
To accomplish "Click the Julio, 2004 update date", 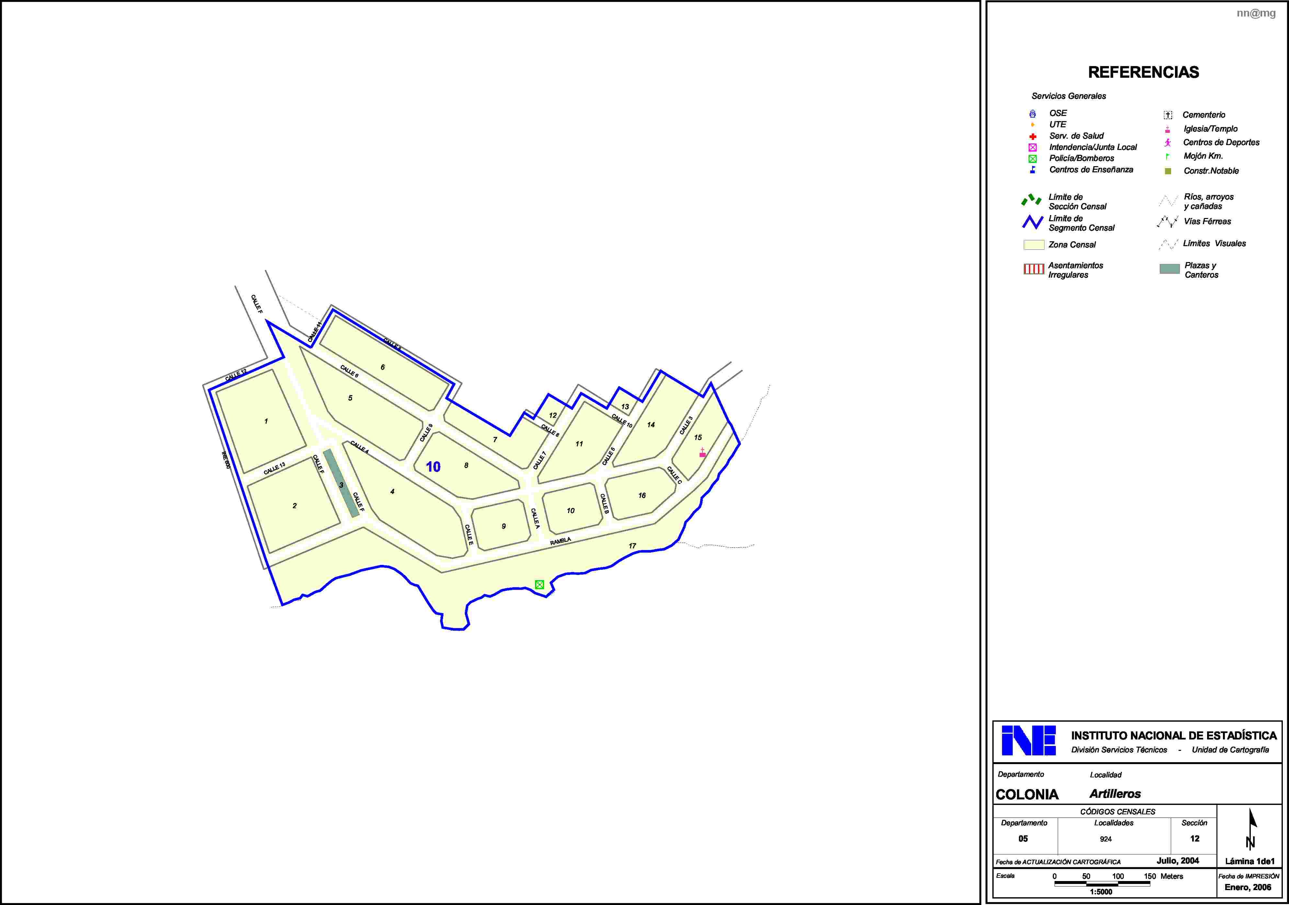I will coord(1178,861).
